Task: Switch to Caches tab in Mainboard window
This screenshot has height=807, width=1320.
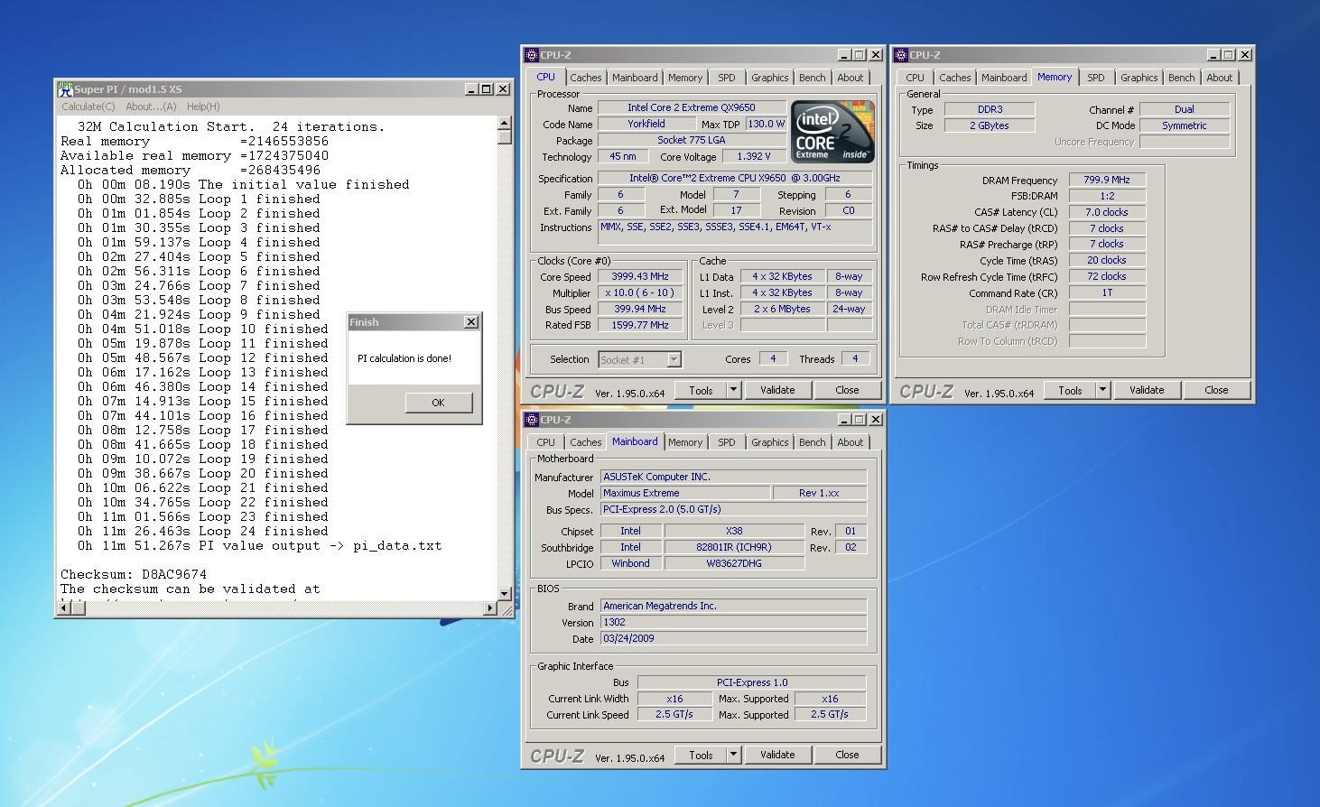Action: [585, 442]
